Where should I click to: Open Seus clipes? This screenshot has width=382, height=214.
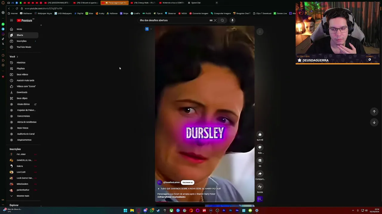click(23, 98)
